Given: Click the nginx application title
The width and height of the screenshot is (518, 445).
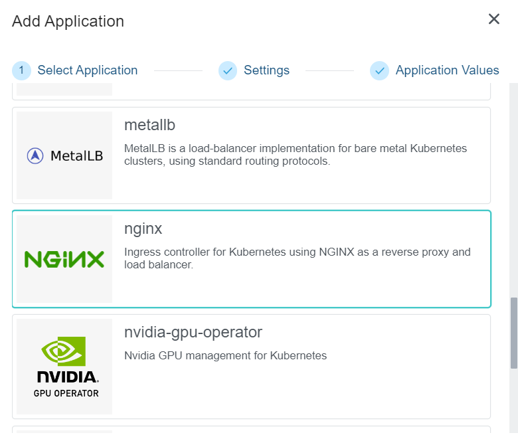Looking at the screenshot, I should click(143, 229).
